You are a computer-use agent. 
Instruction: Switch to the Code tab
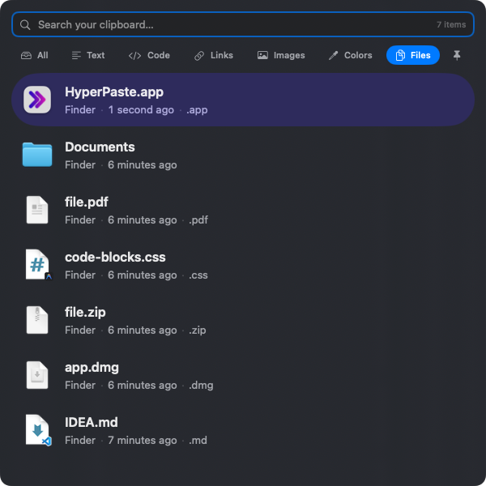pos(149,55)
